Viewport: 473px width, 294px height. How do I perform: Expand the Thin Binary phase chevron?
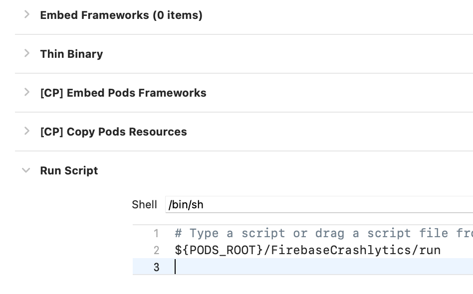coord(27,53)
